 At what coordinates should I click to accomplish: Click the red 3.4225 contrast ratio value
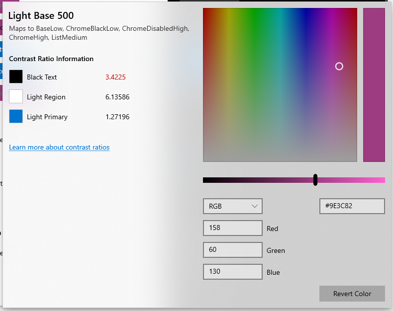coord(115,77)
